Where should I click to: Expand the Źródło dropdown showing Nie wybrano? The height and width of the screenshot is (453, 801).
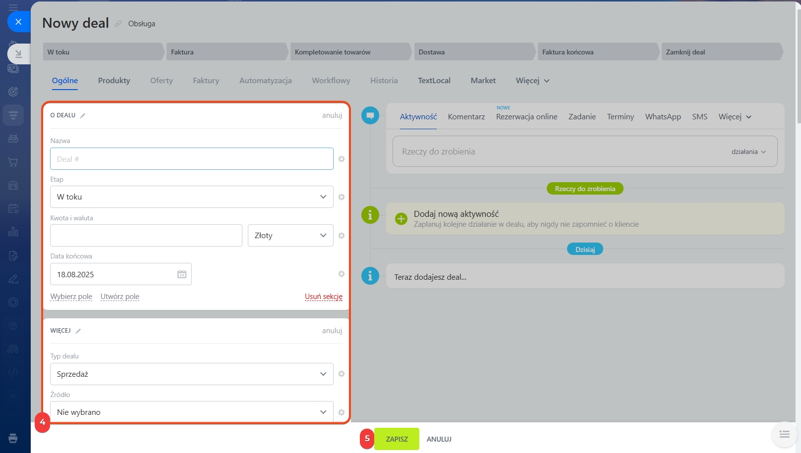click(191, 412)
